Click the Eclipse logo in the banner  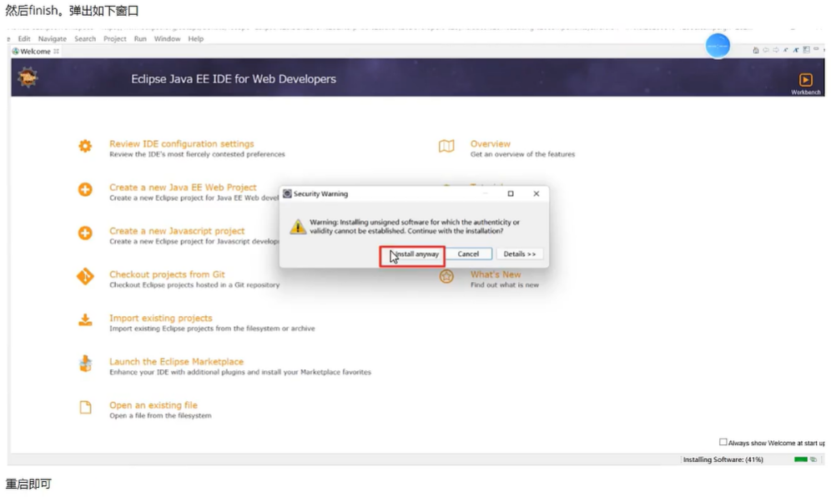coord(28,78)
